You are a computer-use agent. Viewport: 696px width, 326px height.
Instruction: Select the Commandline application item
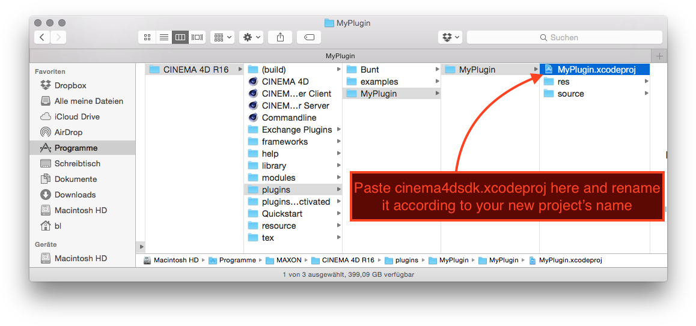tap(288, 118)
